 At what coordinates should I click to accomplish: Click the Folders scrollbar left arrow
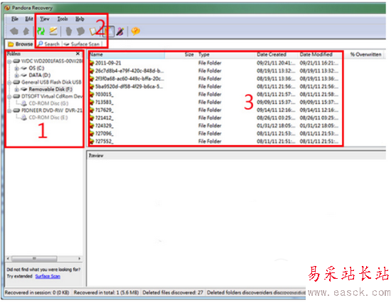coord(9,259)
